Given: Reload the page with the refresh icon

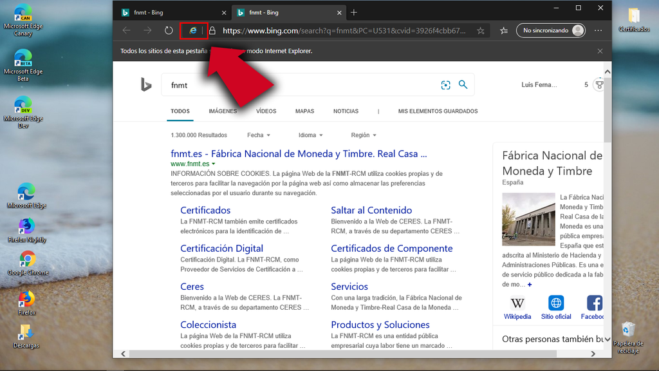Looking at the screenshot, I should [x=167, y=30].
